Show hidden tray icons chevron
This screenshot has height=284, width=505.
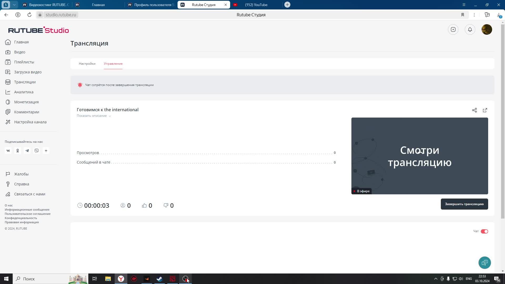(x=436, y=279)
